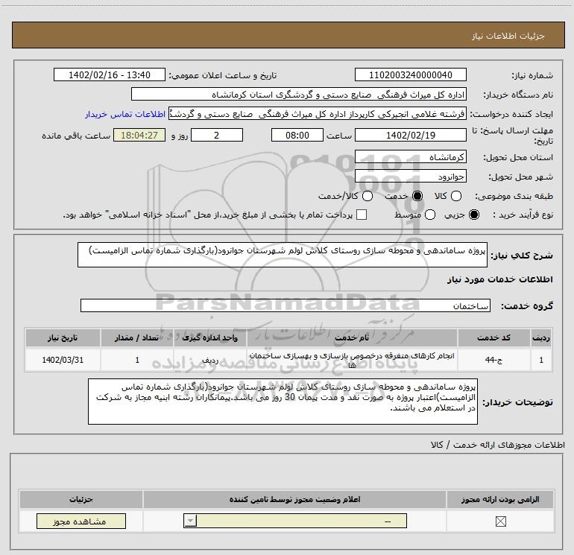
Task: Click the remaining days field showing 2
Action: click(x=217, y=135)
